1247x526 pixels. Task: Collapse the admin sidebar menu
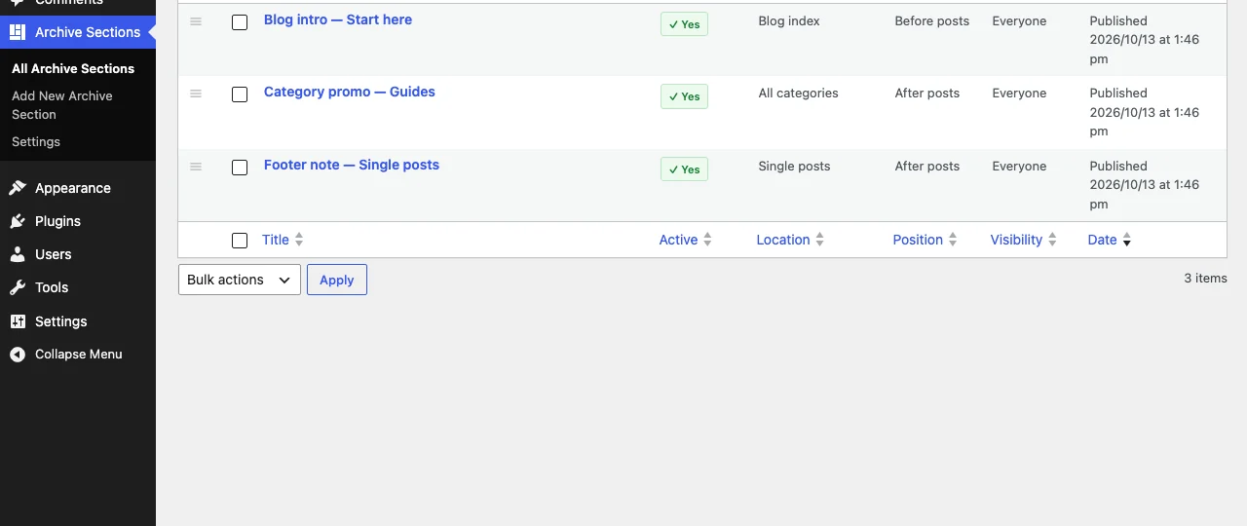click(x=78, y=355)
